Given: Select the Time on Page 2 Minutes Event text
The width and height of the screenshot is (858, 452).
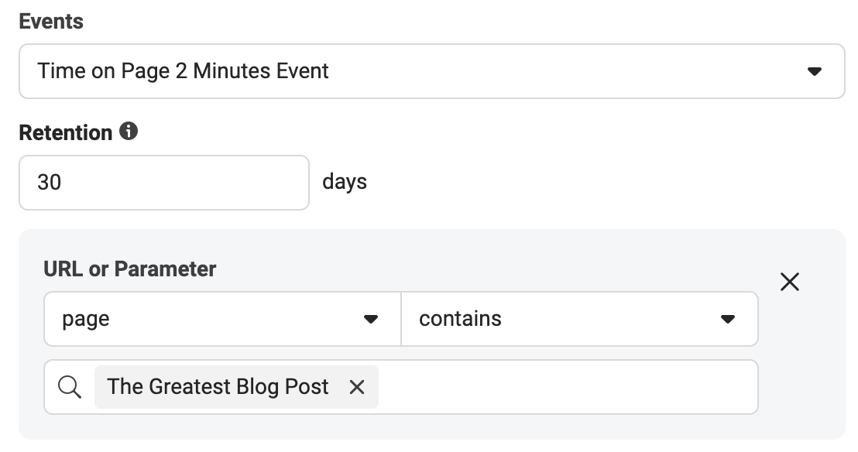Looking at the screenshot, I should point(183,71).
